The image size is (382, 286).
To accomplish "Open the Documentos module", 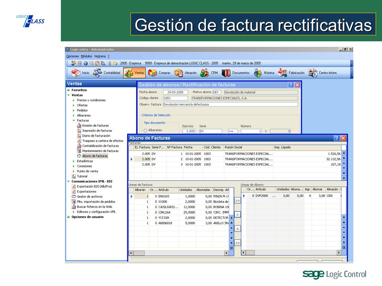I will tap(236, 73).
